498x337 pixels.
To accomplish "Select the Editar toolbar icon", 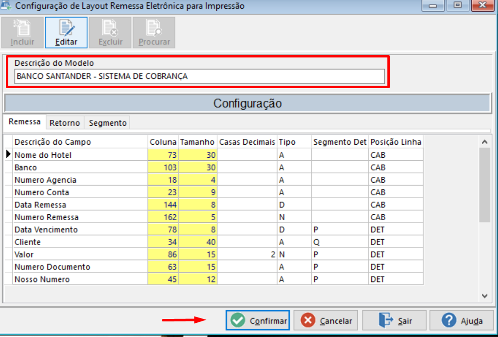I will click(x=66, y=33).
